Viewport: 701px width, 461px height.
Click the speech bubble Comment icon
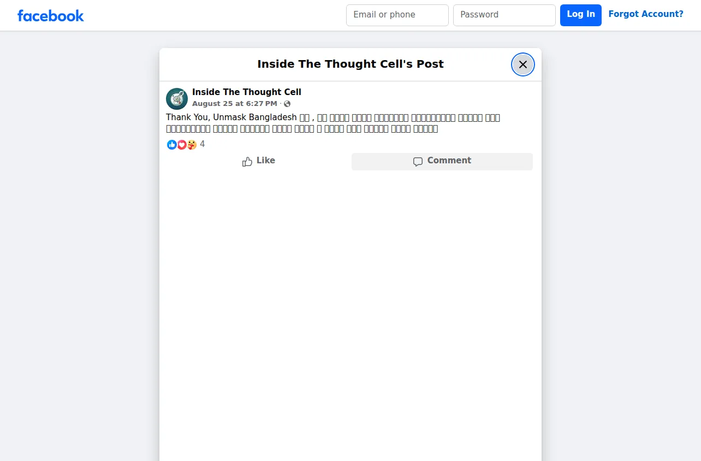click(418, 162)
